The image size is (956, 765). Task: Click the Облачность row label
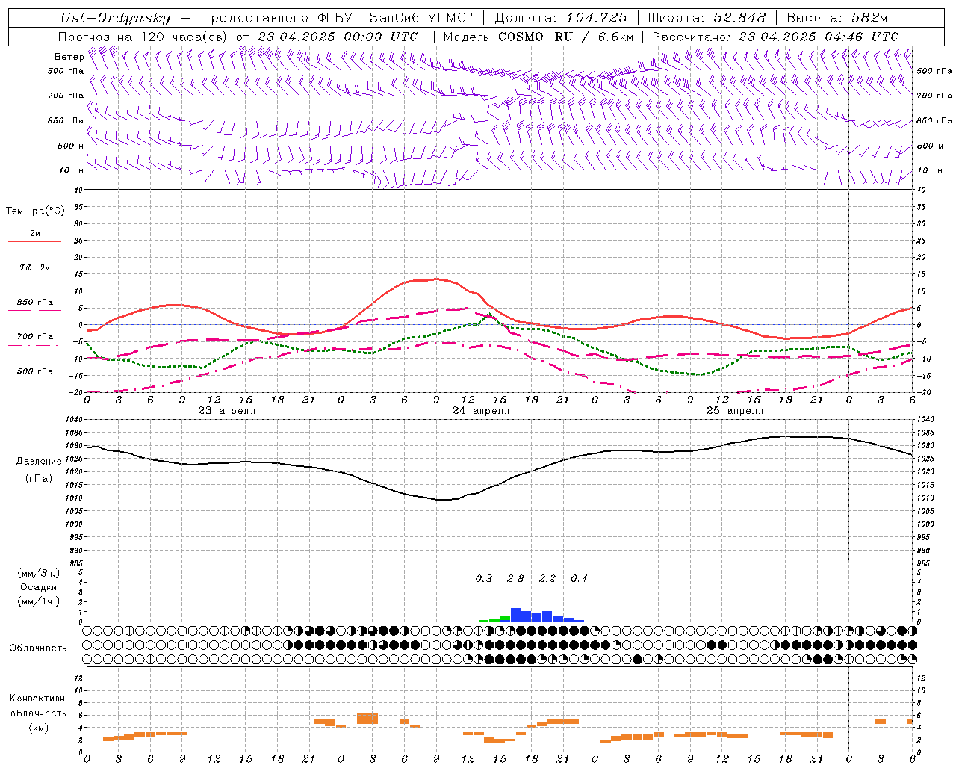click(x=38, y=648)
